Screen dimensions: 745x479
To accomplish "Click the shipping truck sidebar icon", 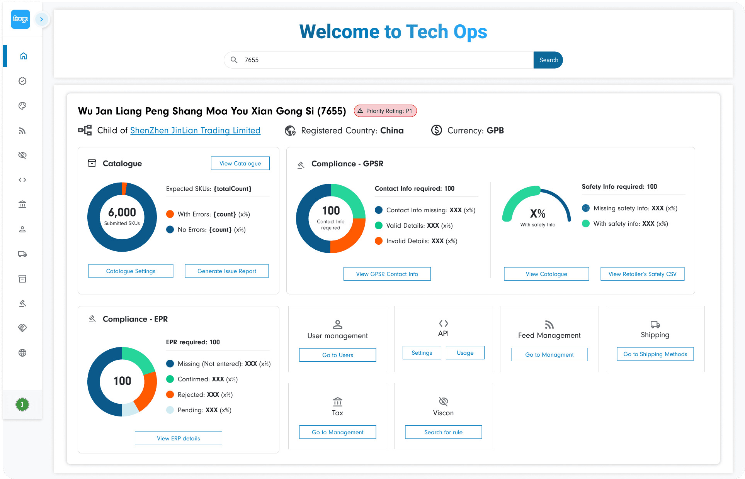I will (22, 254).
